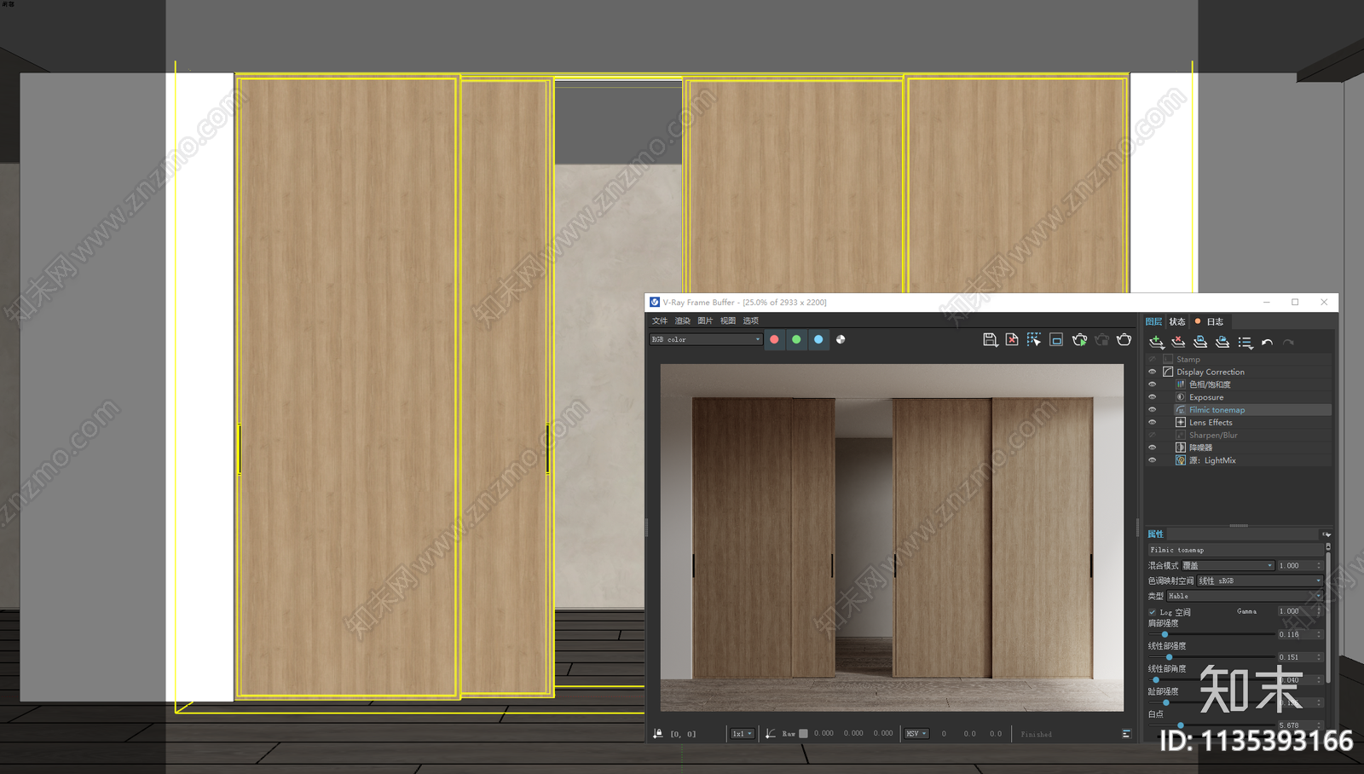Image resolution: width=1364 pixels, height=774 pixels.
Task: Hide the LightMix source layer
Action: 1153,460
